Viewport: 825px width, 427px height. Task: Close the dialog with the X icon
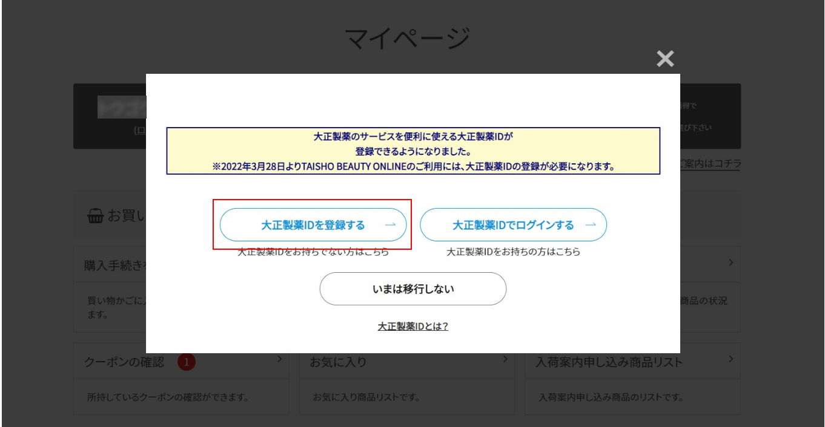pyautogui.click(x=665, y=59)
